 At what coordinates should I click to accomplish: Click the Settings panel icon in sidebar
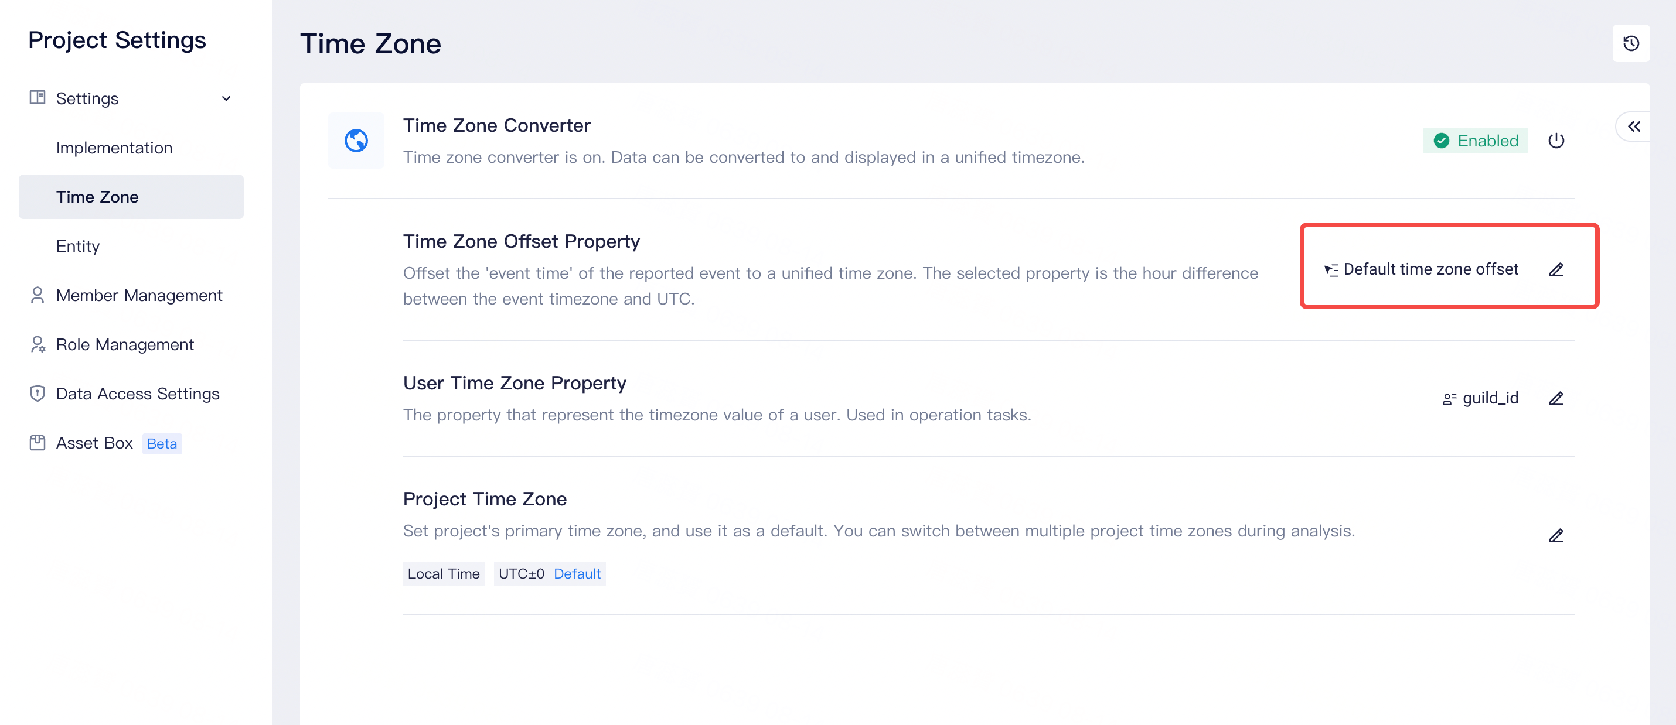tap(37, 98)
